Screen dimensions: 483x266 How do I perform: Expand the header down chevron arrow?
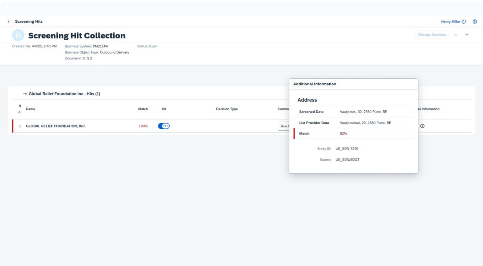[467, 35]
